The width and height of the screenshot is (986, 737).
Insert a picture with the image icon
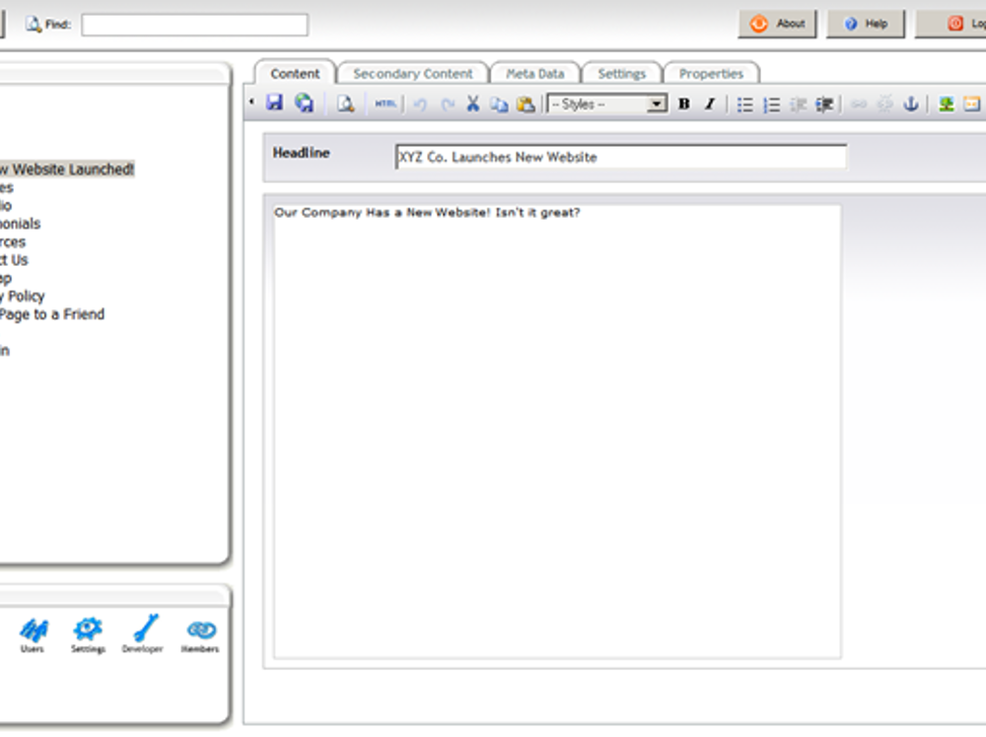coord(946,103)
